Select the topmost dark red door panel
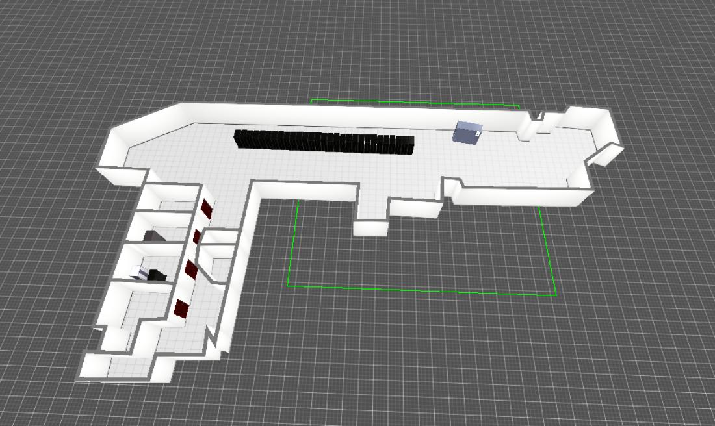The width and height of the screenshot is (715, 426). pyautogui.click(x=207, y=208)
